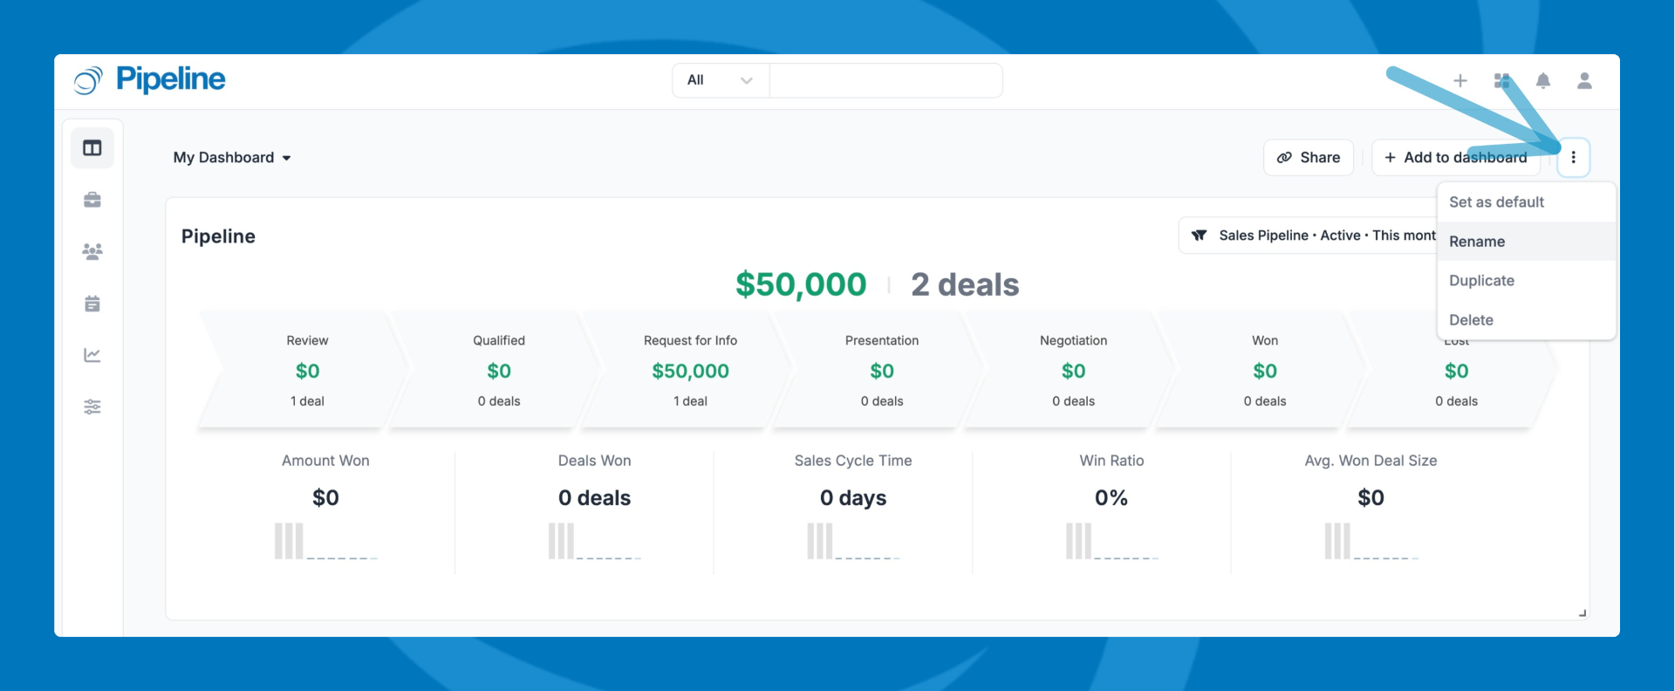The image size is (1675, 691).
Task: Expand the My Dashboard dropdown
Action: tap(232, 158)
